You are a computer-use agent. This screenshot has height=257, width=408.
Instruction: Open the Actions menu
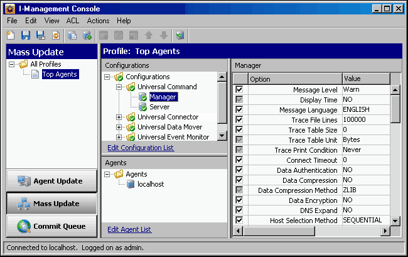[98, 21]
